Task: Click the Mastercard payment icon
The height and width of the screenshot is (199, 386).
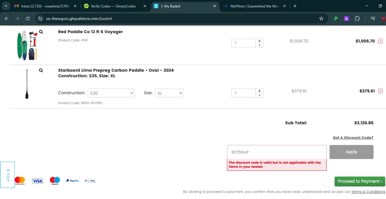Action: point(20,181)
